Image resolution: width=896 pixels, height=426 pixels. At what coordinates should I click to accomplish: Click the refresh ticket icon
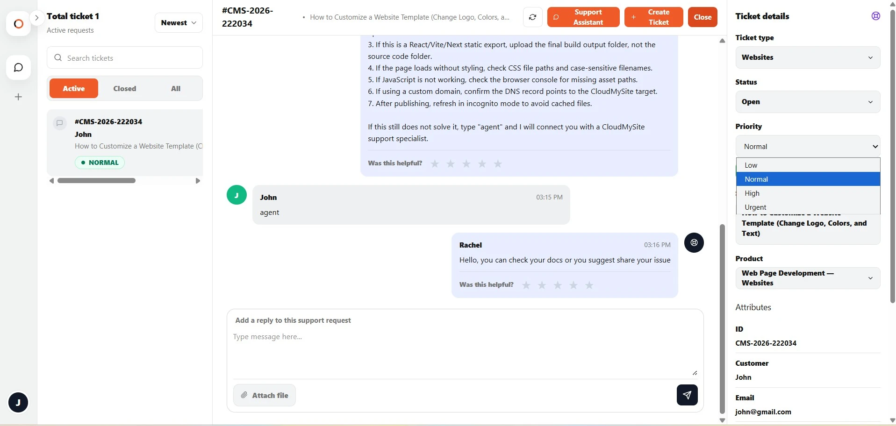tap(532, 17)
